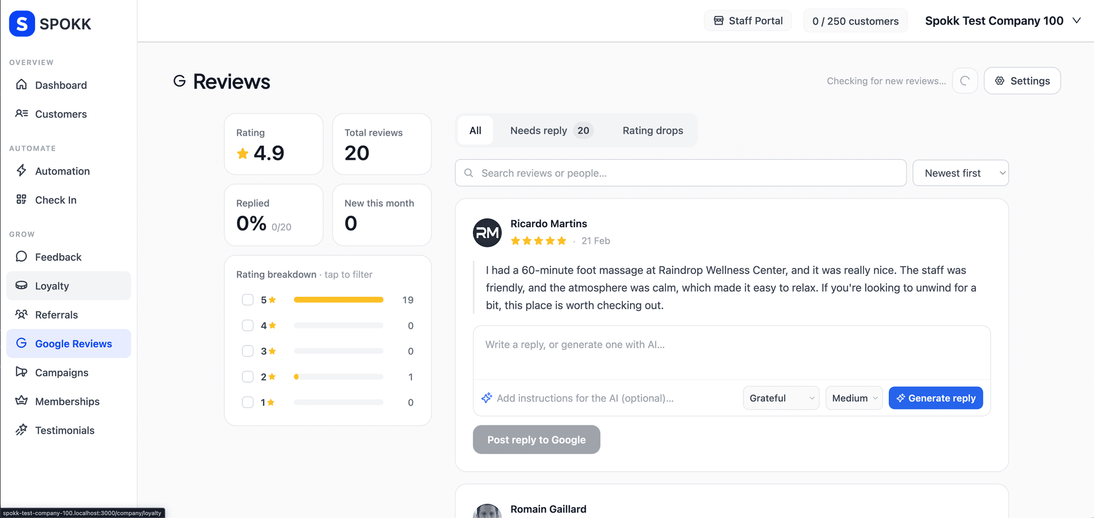Go to Automation in sidebar
This screenshot has width=1094, height=518.
[x=68, y=171]
